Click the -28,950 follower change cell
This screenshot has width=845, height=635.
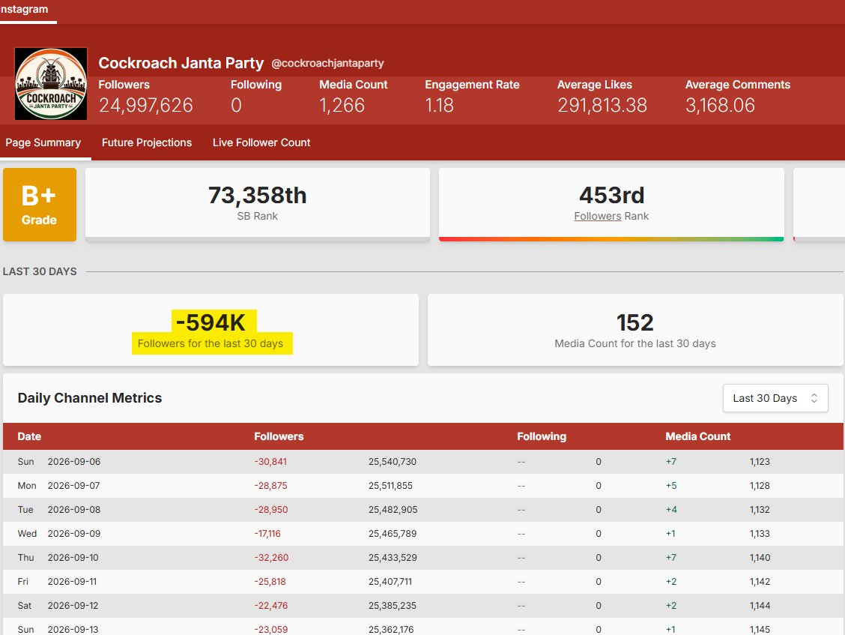[x=271, y=510]
